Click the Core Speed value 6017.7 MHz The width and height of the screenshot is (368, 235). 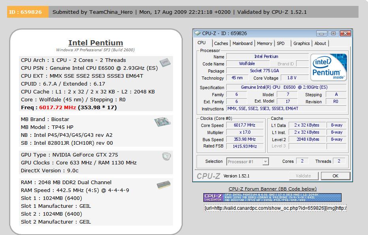pos(244,125)
